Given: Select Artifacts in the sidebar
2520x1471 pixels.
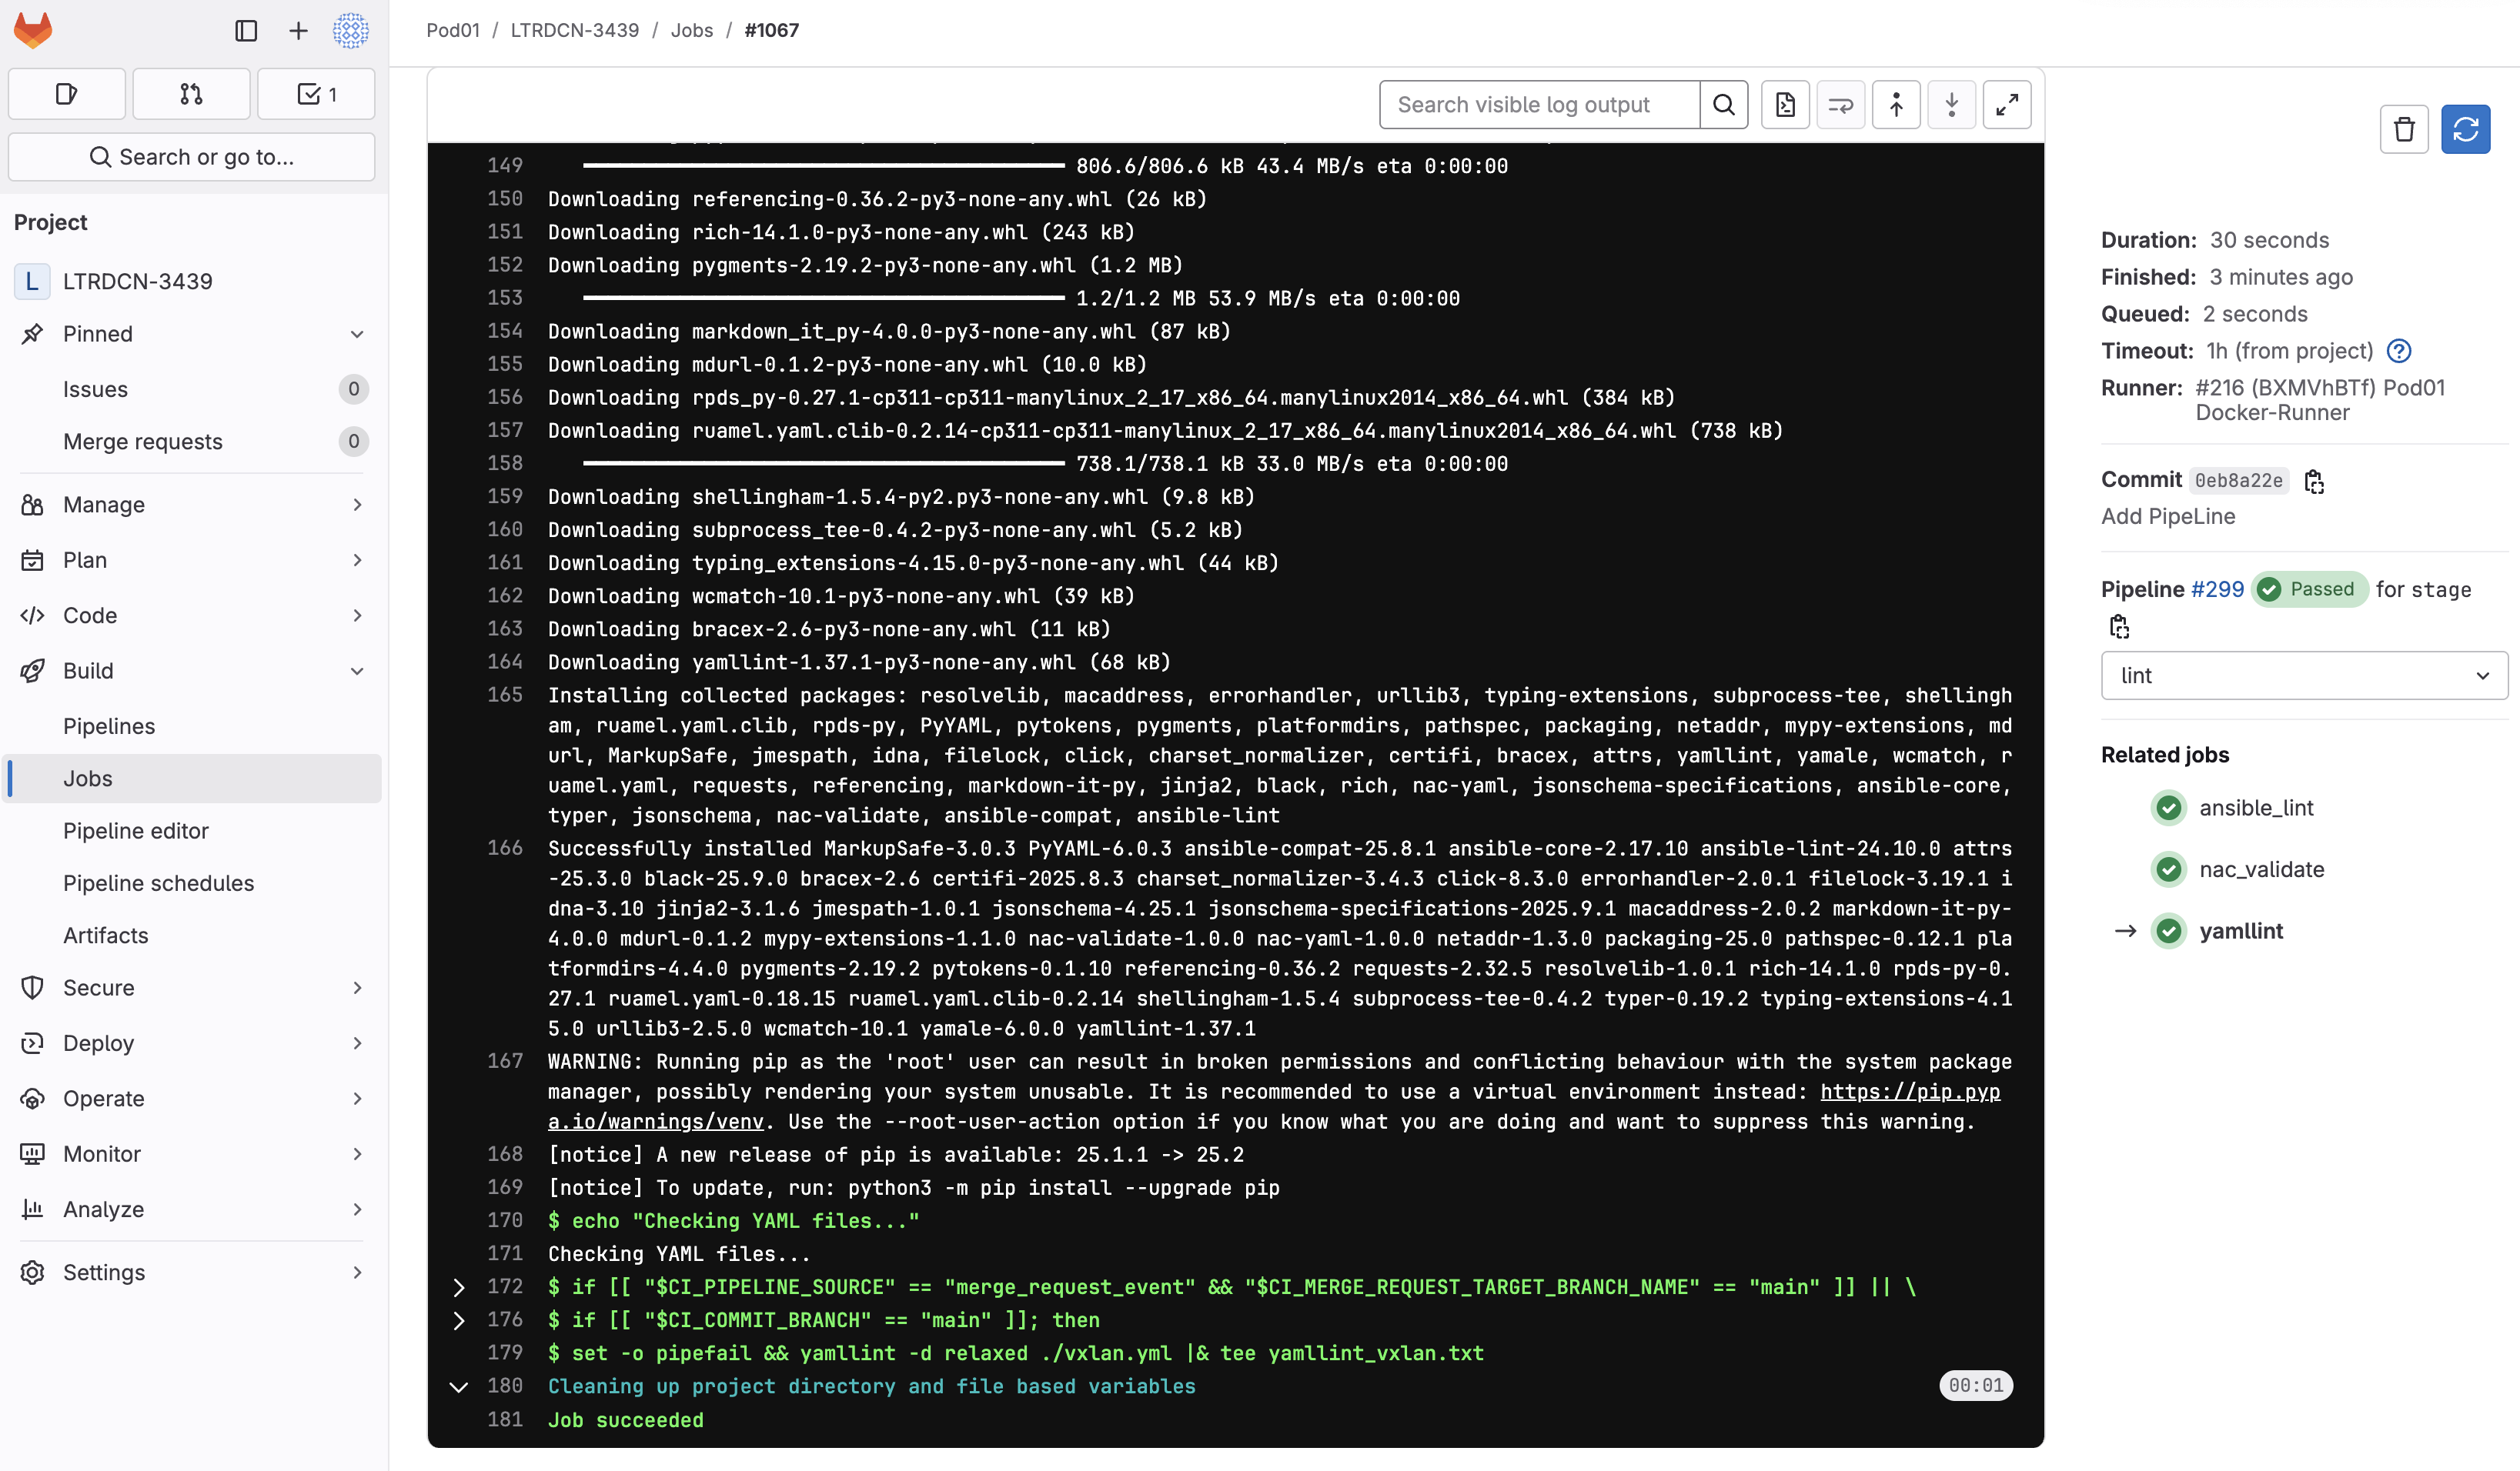Looking at the screenshot, I should point(106,936).
